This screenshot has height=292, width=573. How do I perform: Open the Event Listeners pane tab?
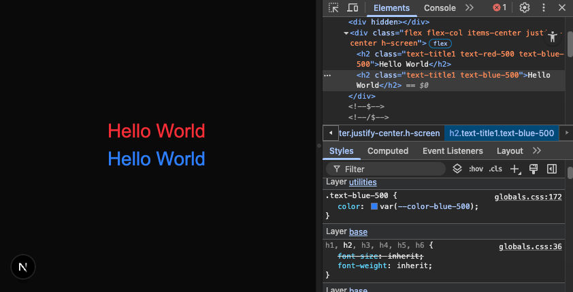coord(453,151)
